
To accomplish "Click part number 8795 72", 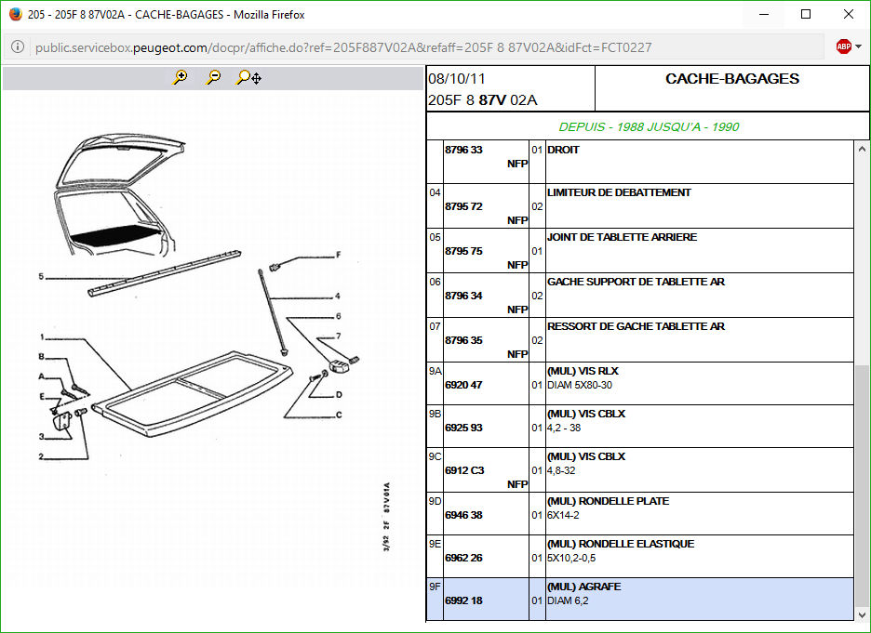I will 463,206.
